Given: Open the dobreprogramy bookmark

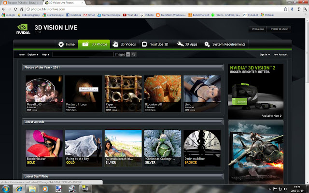Looking at the screenshot, I should tap(29, 15).
